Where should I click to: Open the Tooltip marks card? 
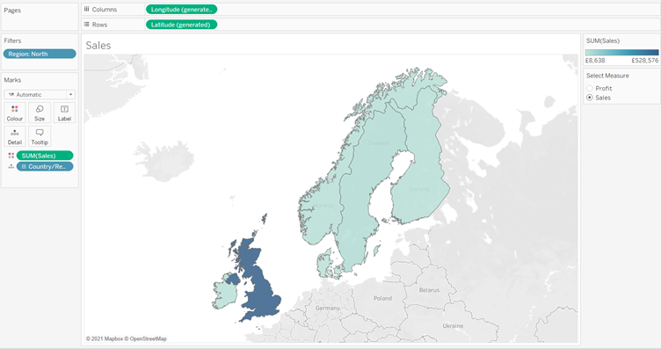pos(40,136)
